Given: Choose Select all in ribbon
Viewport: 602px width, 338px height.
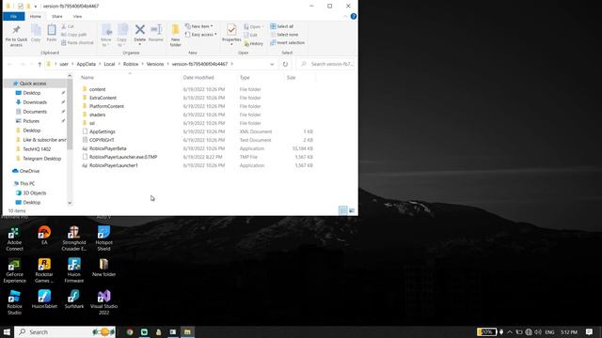Looking at the screenshot, I should (282, 26).
